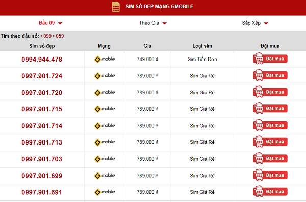
Task: Open SIM number 0997.901.715
Action: tap(42, 109)
